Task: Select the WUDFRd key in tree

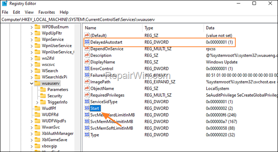Action: pos(50,115)
